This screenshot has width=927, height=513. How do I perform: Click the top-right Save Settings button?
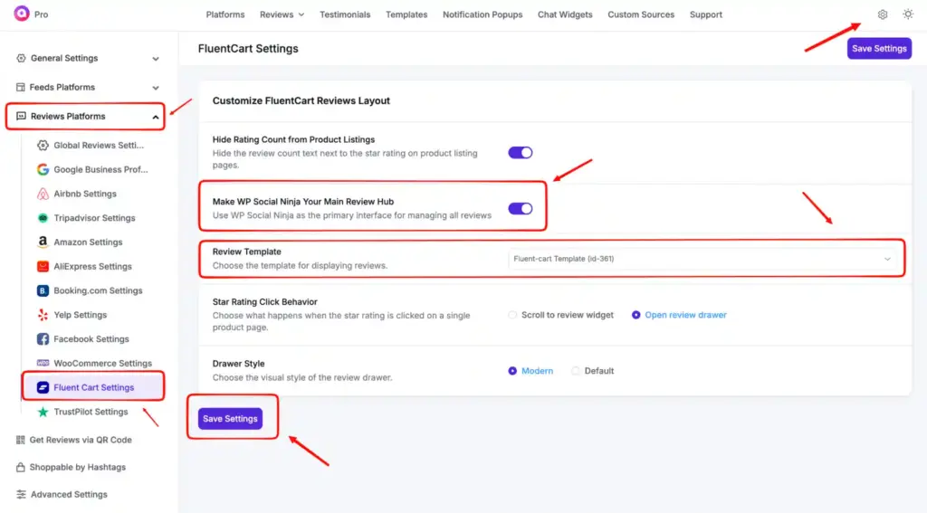click(879, 49)
